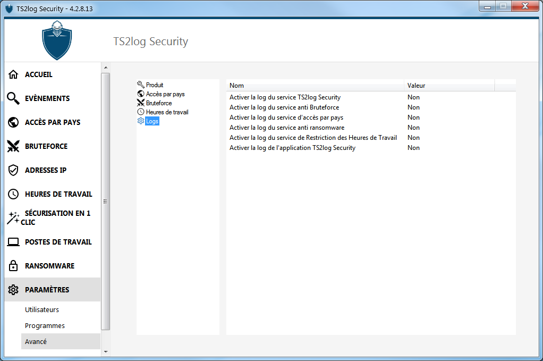This screenshot has width=543, height=361.
Task: Click the Nom column header
Action: (315, 85)
